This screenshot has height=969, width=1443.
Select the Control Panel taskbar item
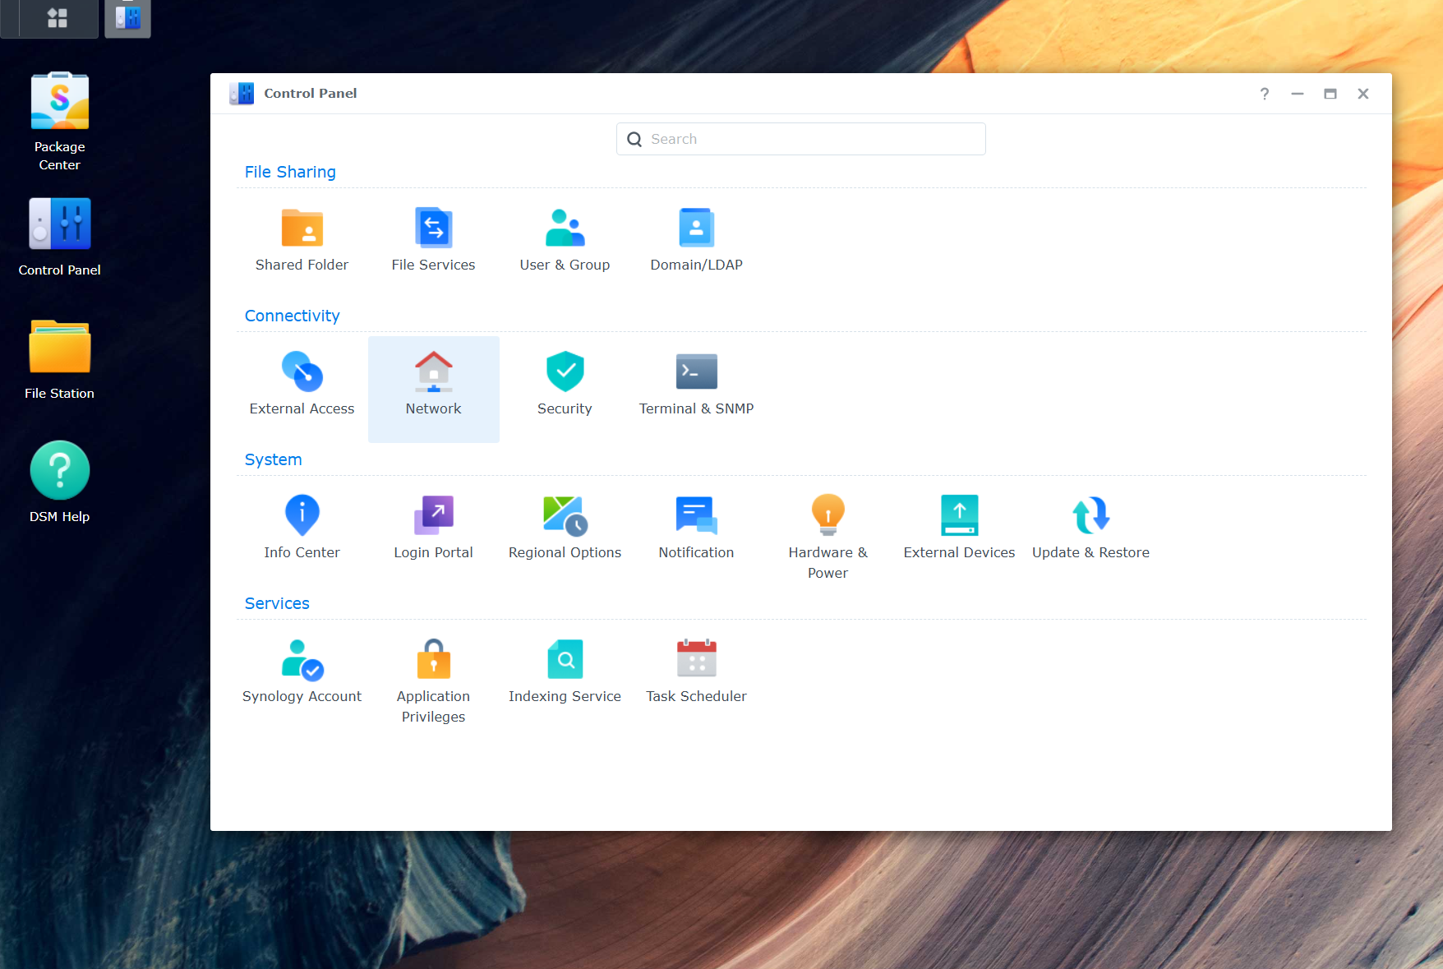[x=127, y=18]
